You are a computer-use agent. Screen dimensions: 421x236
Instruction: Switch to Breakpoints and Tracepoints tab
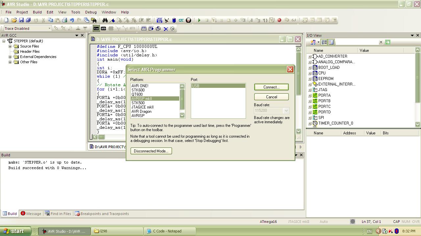[x=102, y=214]
